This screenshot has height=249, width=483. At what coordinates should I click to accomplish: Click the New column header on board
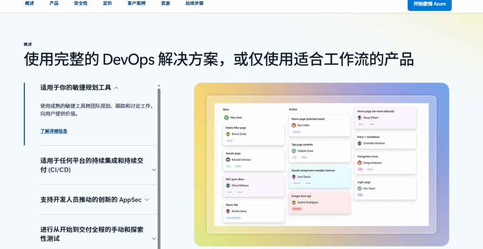(226, 109)
